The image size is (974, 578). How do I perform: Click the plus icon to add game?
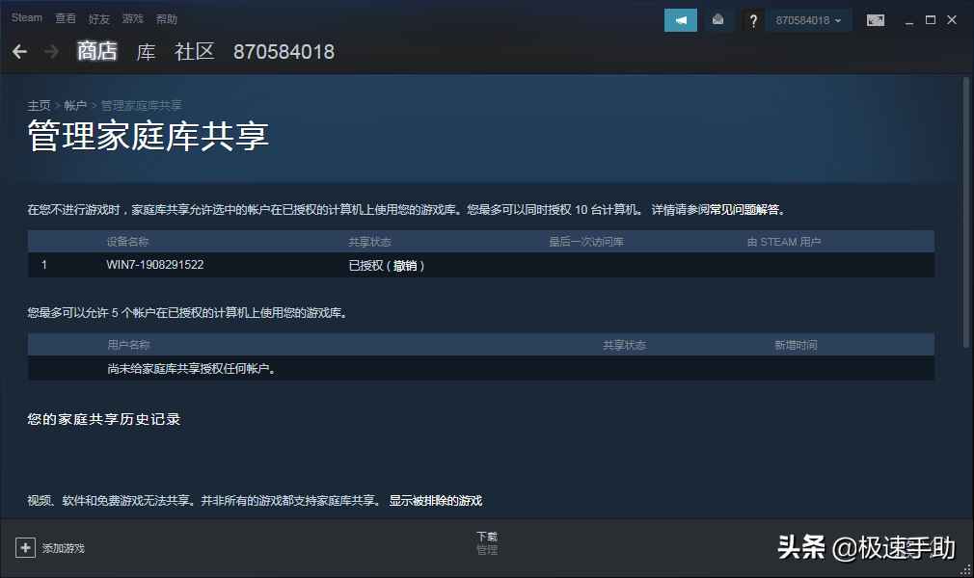pyautogui.click(x=25, y=547)
